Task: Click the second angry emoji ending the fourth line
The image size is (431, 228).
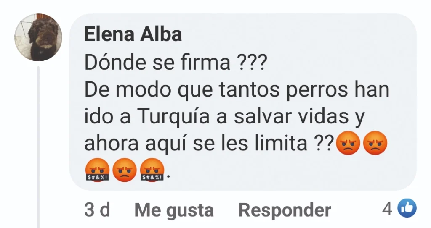Action: tap(375, 143)
